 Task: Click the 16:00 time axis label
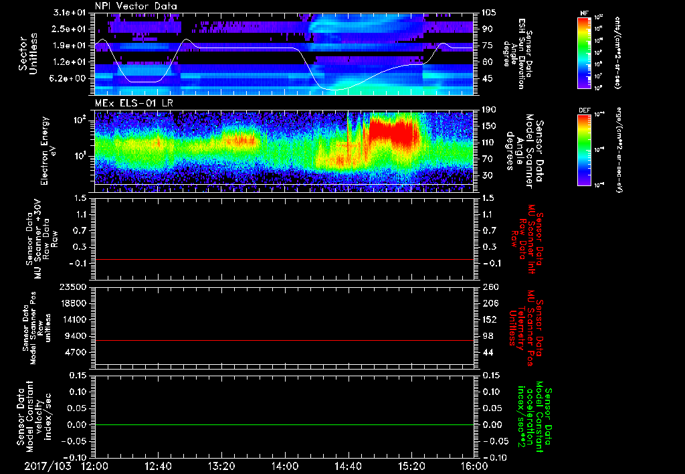(474, 465)
